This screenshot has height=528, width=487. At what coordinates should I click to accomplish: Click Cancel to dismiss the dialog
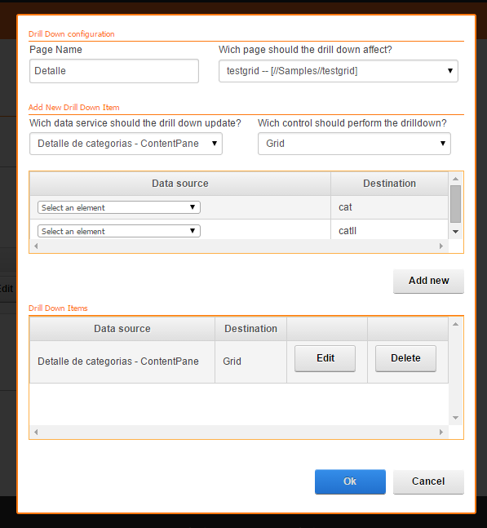pos(428,481)
